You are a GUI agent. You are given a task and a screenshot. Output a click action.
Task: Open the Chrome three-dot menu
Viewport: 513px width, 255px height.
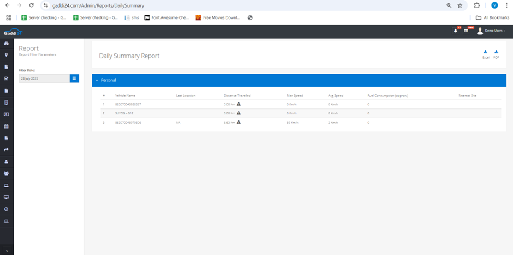click(x=506, y=5)
